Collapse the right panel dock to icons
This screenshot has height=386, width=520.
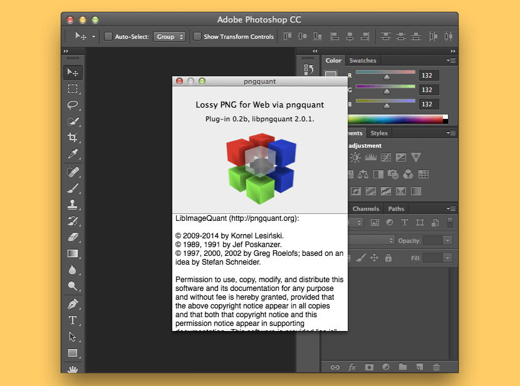point(453,51)
